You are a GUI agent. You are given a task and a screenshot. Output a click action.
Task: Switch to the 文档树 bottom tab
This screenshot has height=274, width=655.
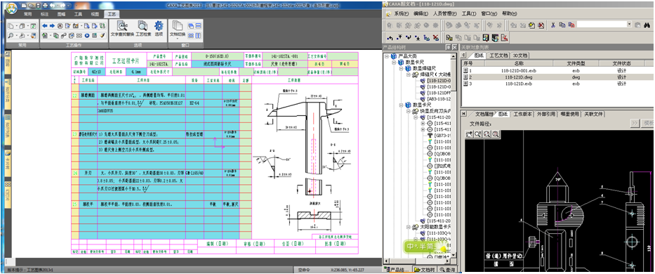(x=425, y=270)
